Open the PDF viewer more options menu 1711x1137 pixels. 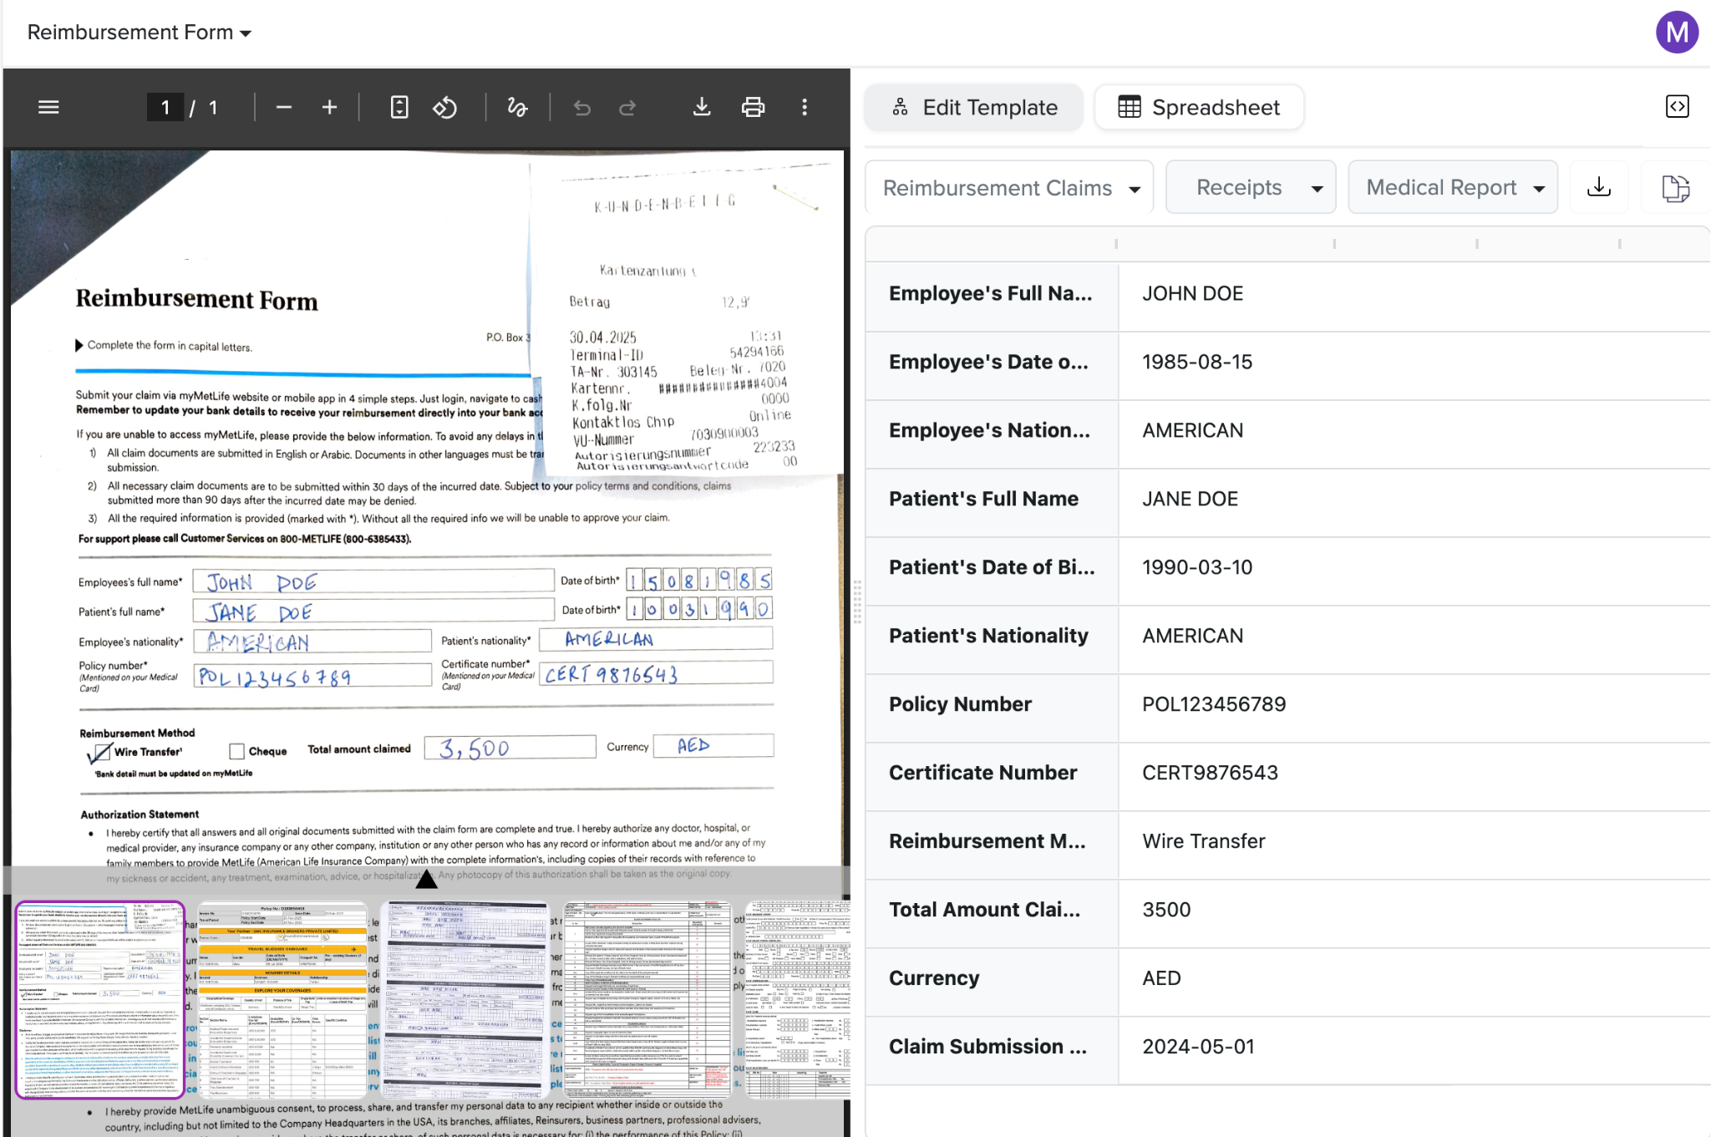(x=805, y=107)
